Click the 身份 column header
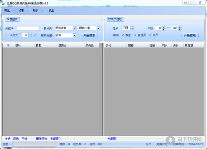This screenshot has height=149, width=207. tap(178, 45)
